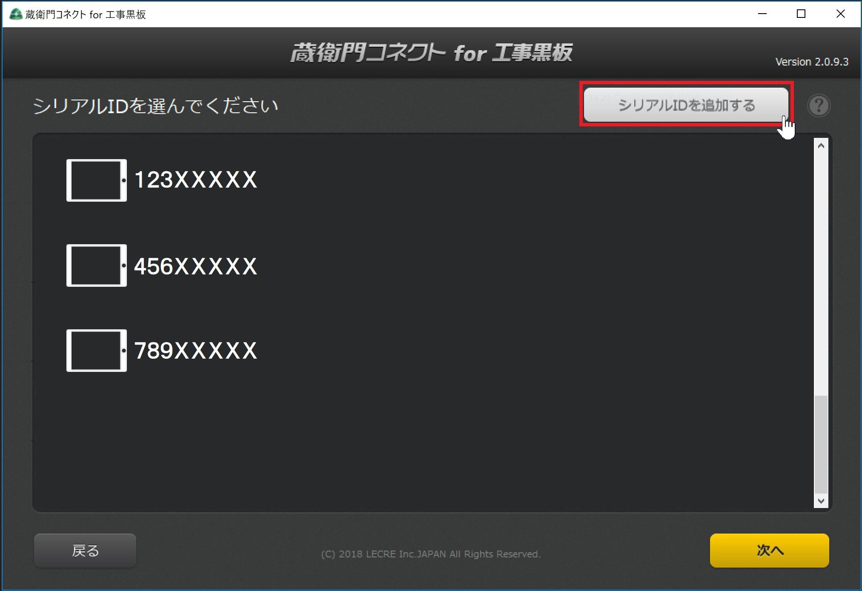The height and width of the screenshot is (591, 862).
Task: Choose serial ID text 123XXXXX
Action: coord(195,180)
